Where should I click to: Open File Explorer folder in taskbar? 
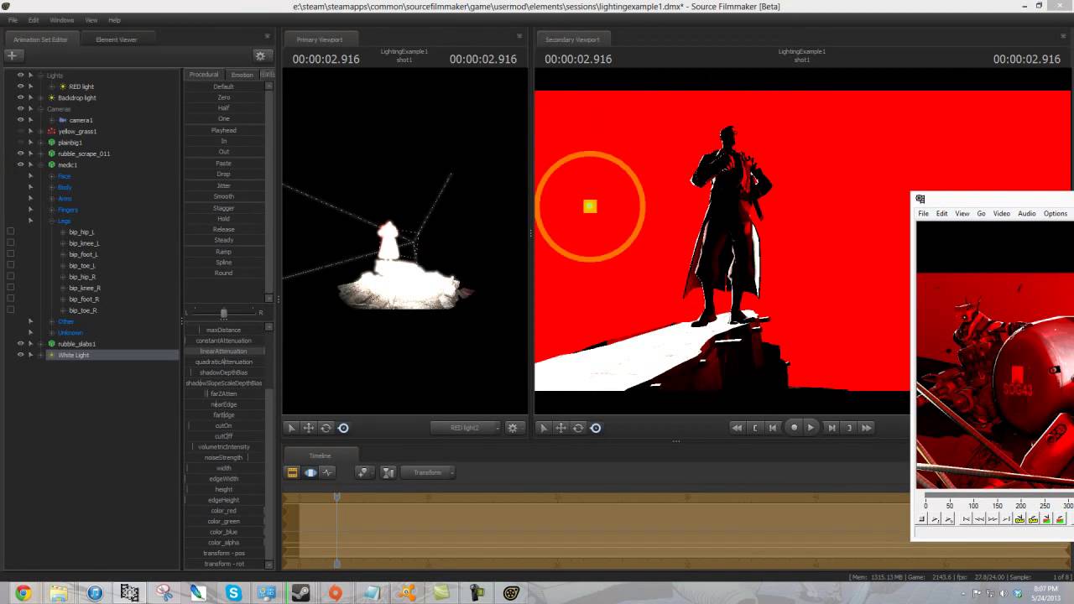[59, 593]
